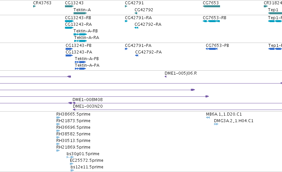Select transcript label CG42792-RA

[x=148, y=24]
